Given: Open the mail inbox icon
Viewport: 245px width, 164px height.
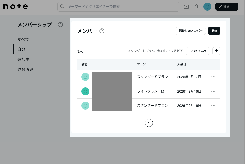Looking at the screenshot, I should (186, 7).
